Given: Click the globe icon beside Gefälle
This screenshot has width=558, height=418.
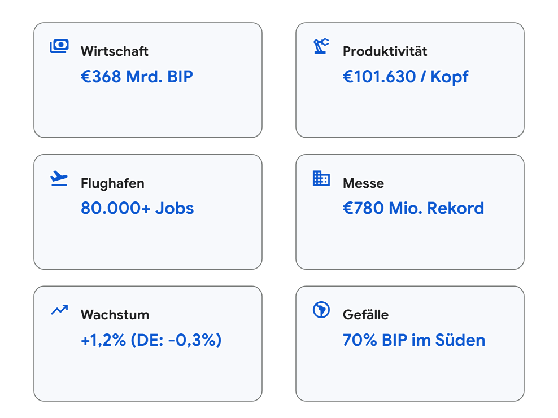Looking at the screenshot, I should [x=321, y=310].
